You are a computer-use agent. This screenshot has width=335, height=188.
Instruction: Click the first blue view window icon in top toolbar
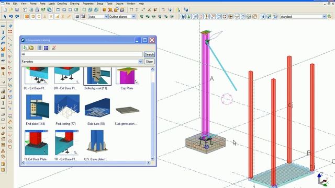pyautogui.click(x=58, y=10)
